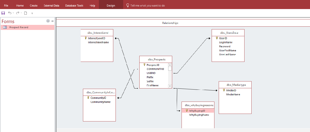Switch to the Home tab
The width and height of the screenshot is (310, 132).
point(20,6)
